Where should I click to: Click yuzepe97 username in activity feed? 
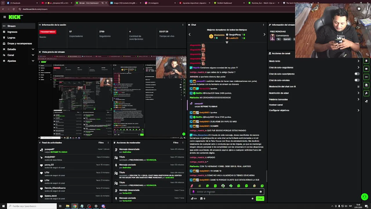(x=49, y=149)
